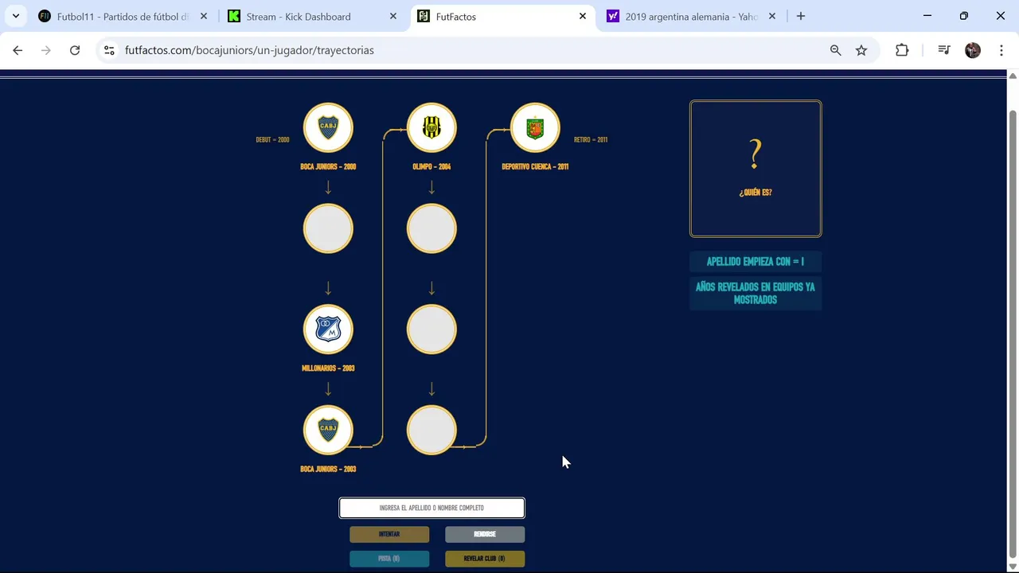Reload the current page
Screen dimensions: 1019x573
[x=75, y=50]
